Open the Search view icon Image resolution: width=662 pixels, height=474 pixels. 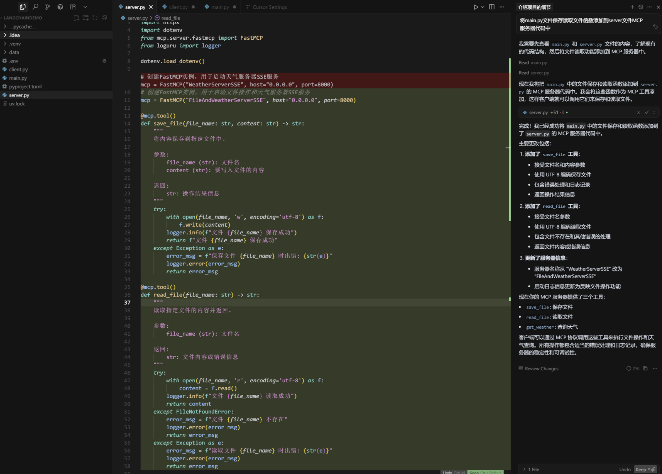click(x=35, y=7)
